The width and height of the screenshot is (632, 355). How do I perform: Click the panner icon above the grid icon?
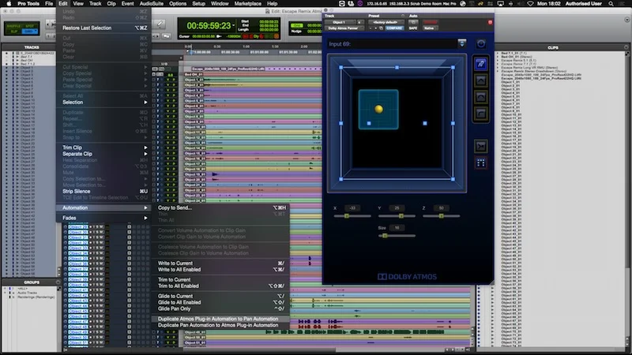[x=480, y=147]
